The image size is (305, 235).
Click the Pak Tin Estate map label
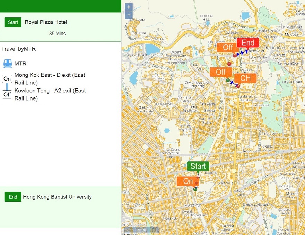pos(160,76)
